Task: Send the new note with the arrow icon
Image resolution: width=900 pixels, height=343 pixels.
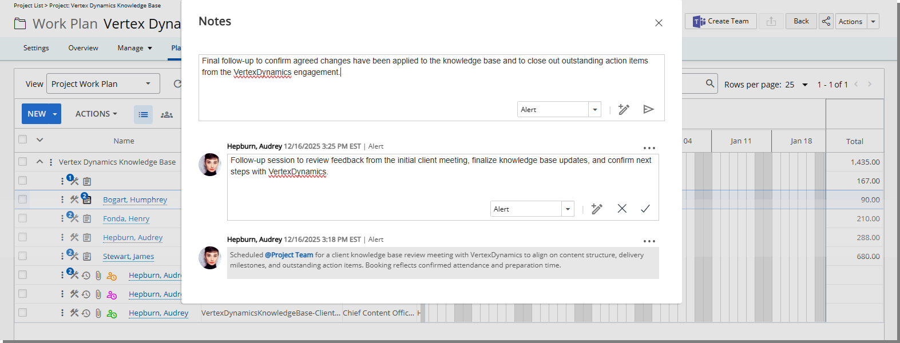Action: tap(648, 109)
